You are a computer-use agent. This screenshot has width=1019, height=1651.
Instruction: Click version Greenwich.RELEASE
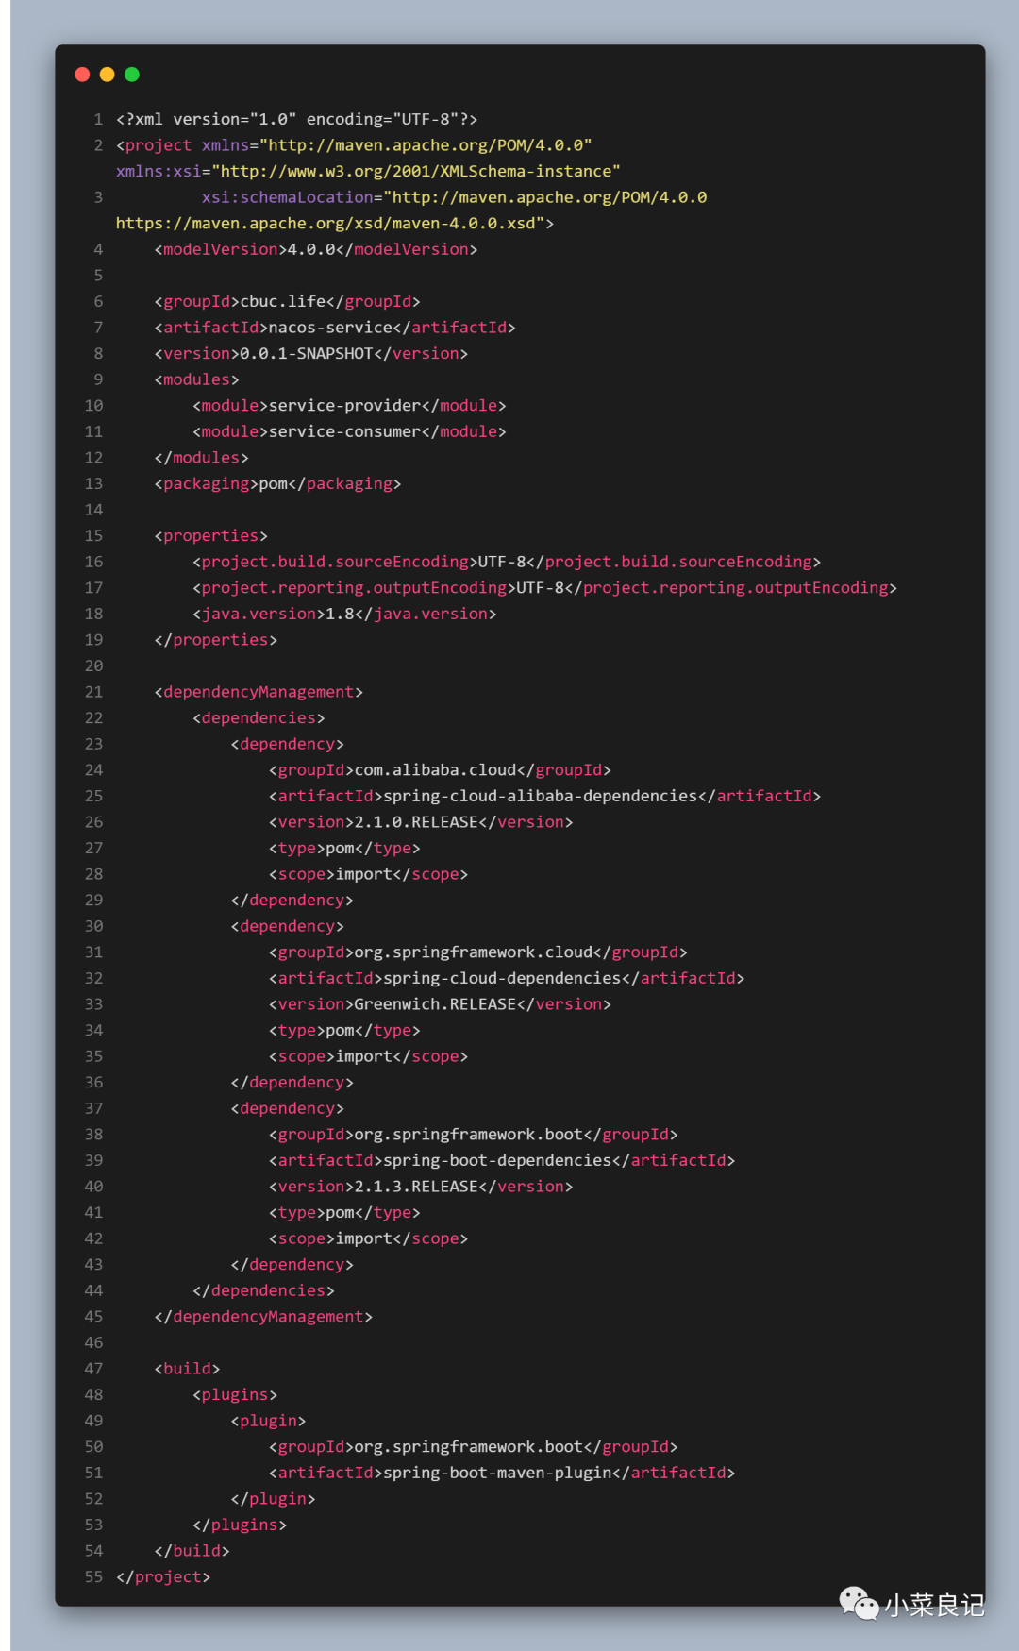435,1004
